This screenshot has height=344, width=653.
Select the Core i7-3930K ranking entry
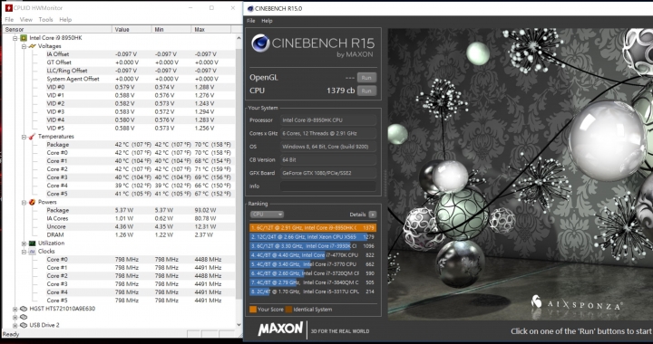[313, 246]
